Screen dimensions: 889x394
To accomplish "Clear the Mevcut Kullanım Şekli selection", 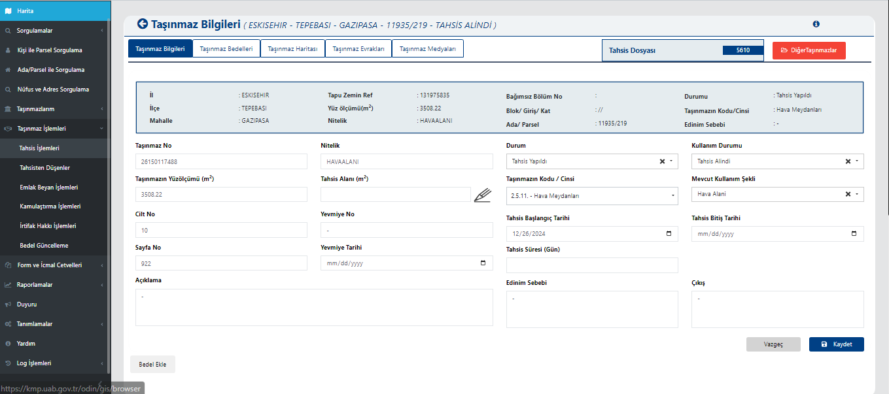I will click(848, 194).
